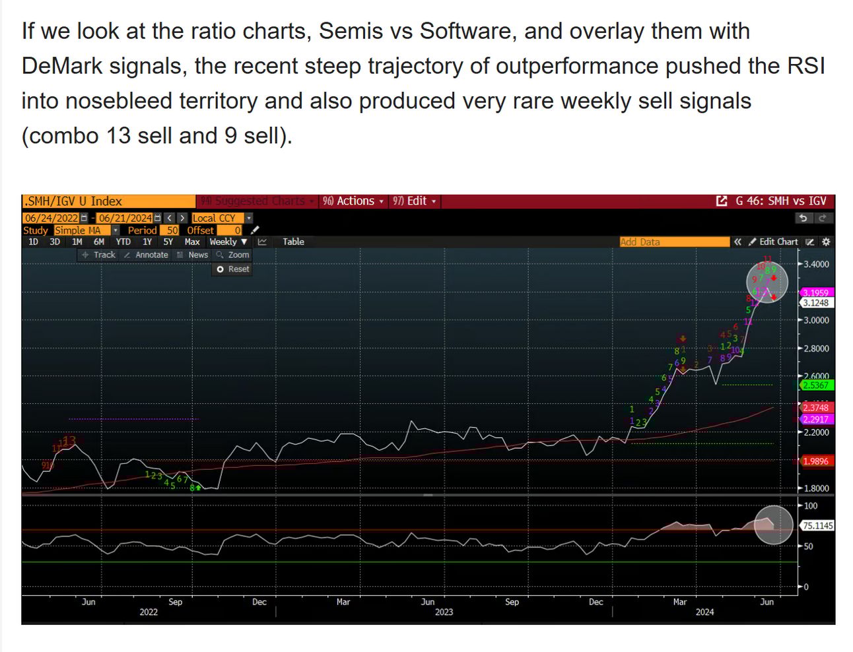This screenshot has width=853, height=652.
Task: Step the date range forward with right arrow
Action: point(182,218)
